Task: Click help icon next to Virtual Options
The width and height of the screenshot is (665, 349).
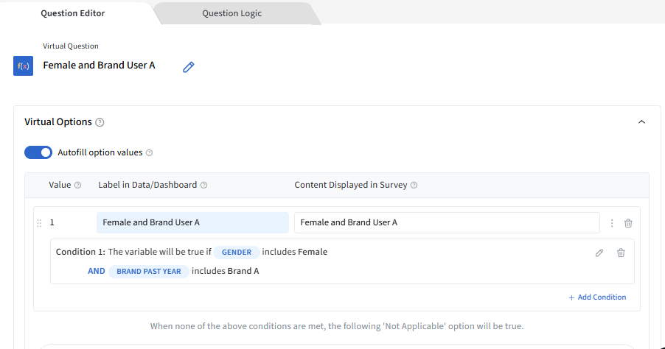Action: click(x=100, y=122)
